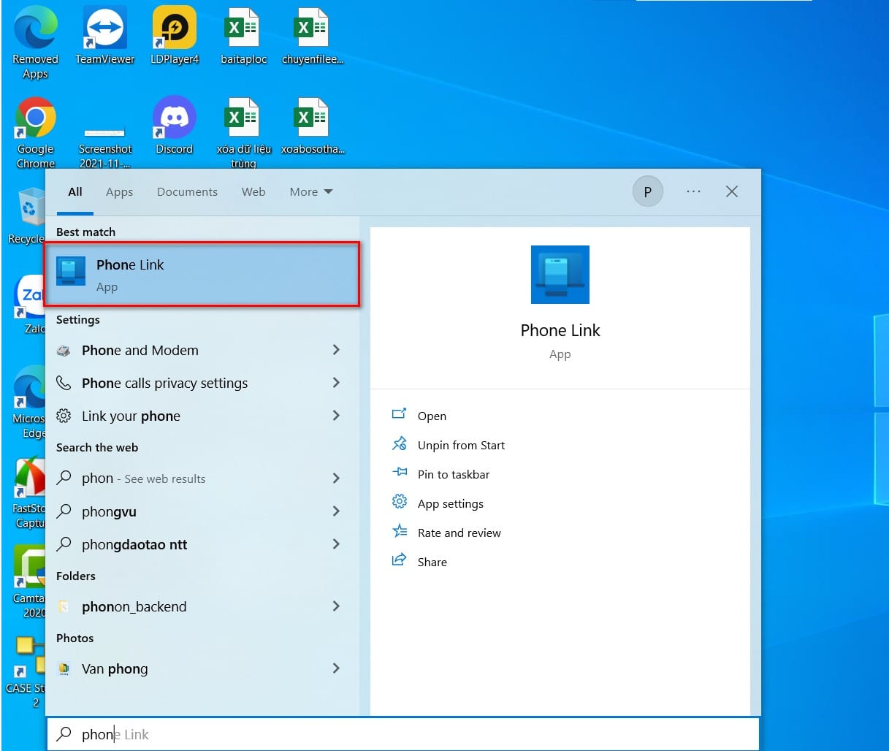Image resolution: width=889 pixels, height=751 pixels.
Task: Click the search text input box
Action: (x=403, y=734)
